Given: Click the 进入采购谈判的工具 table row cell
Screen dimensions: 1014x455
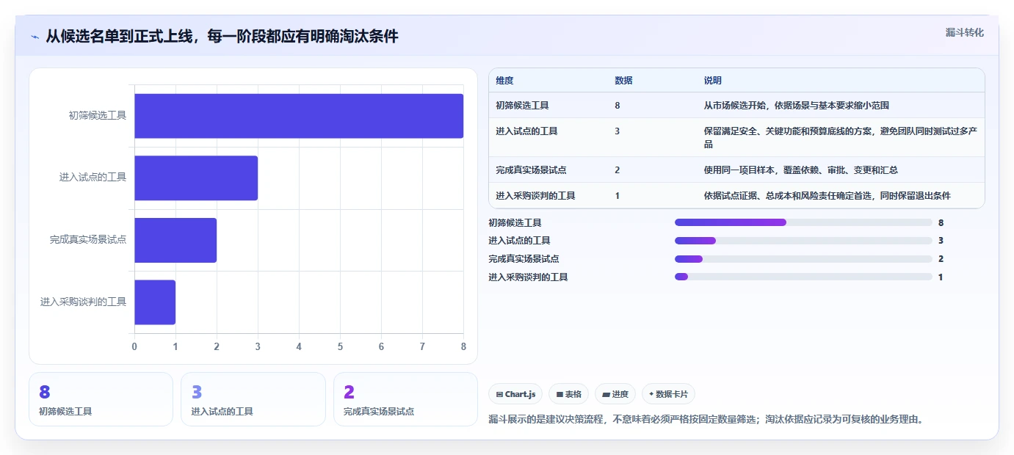Looking at the screenshot, I should coord(535,196).
